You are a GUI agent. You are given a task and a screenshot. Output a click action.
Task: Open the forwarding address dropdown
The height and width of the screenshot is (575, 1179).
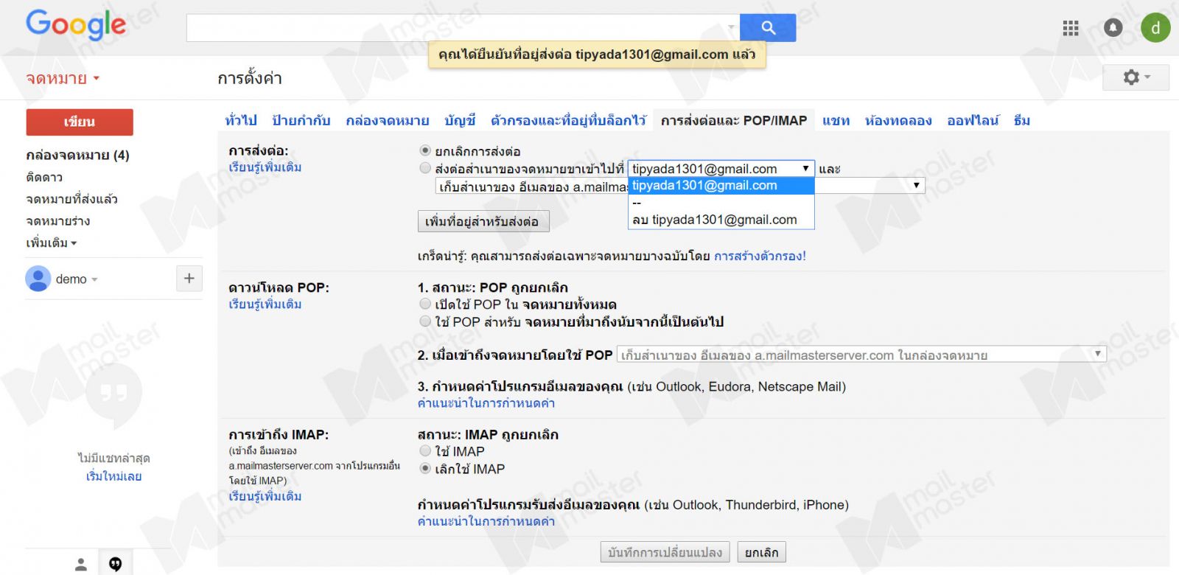pyautogui.click(x=721, y=169)
